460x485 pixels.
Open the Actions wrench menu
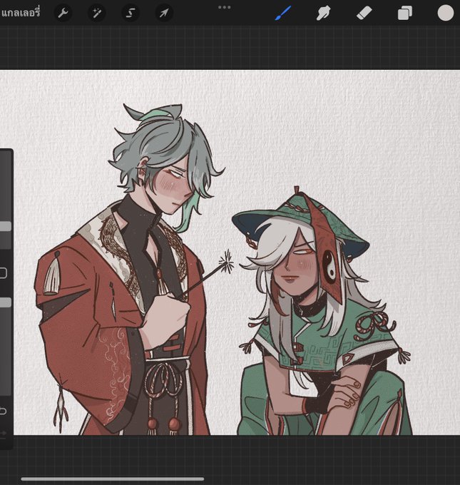click(x=63, y=14)
